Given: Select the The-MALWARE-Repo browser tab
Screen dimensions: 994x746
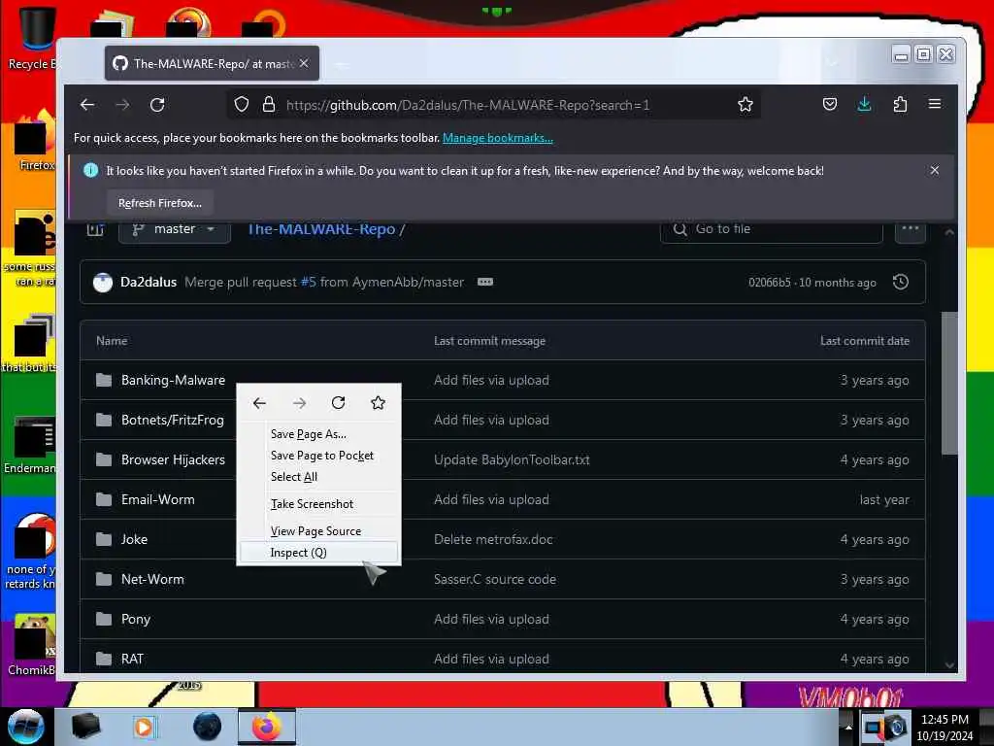Looking at the screenshot, I should tap(212, 63).
